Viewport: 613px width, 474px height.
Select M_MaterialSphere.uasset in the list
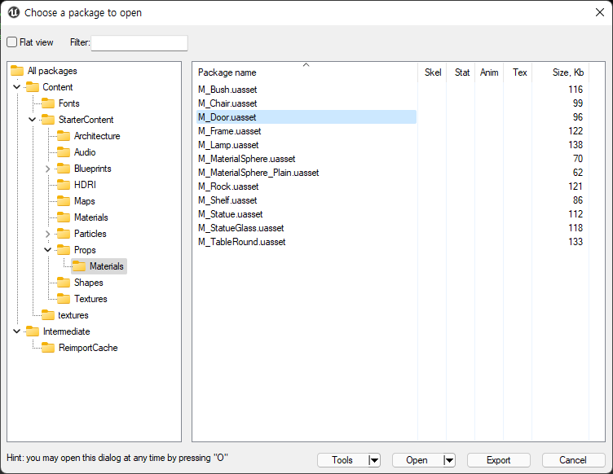(x=247, y=159)
